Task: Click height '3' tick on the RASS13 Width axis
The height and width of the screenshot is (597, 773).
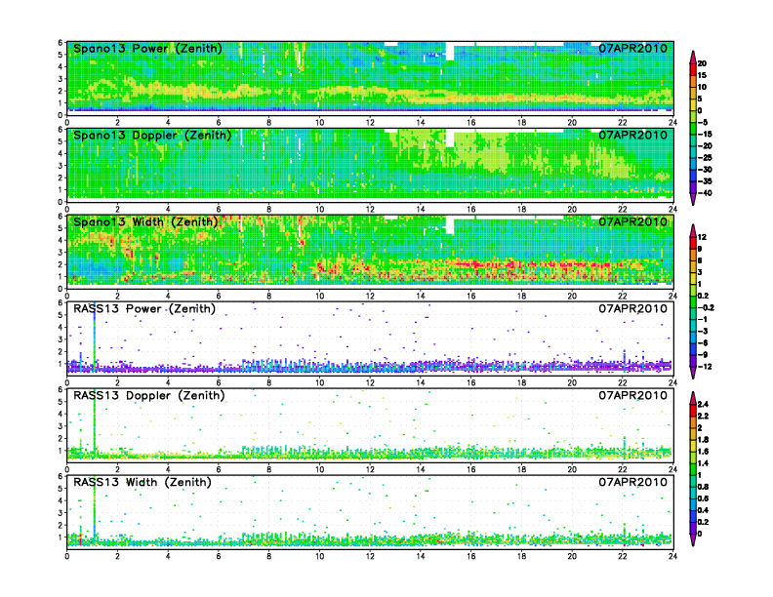Action: (x=61, y=513)
